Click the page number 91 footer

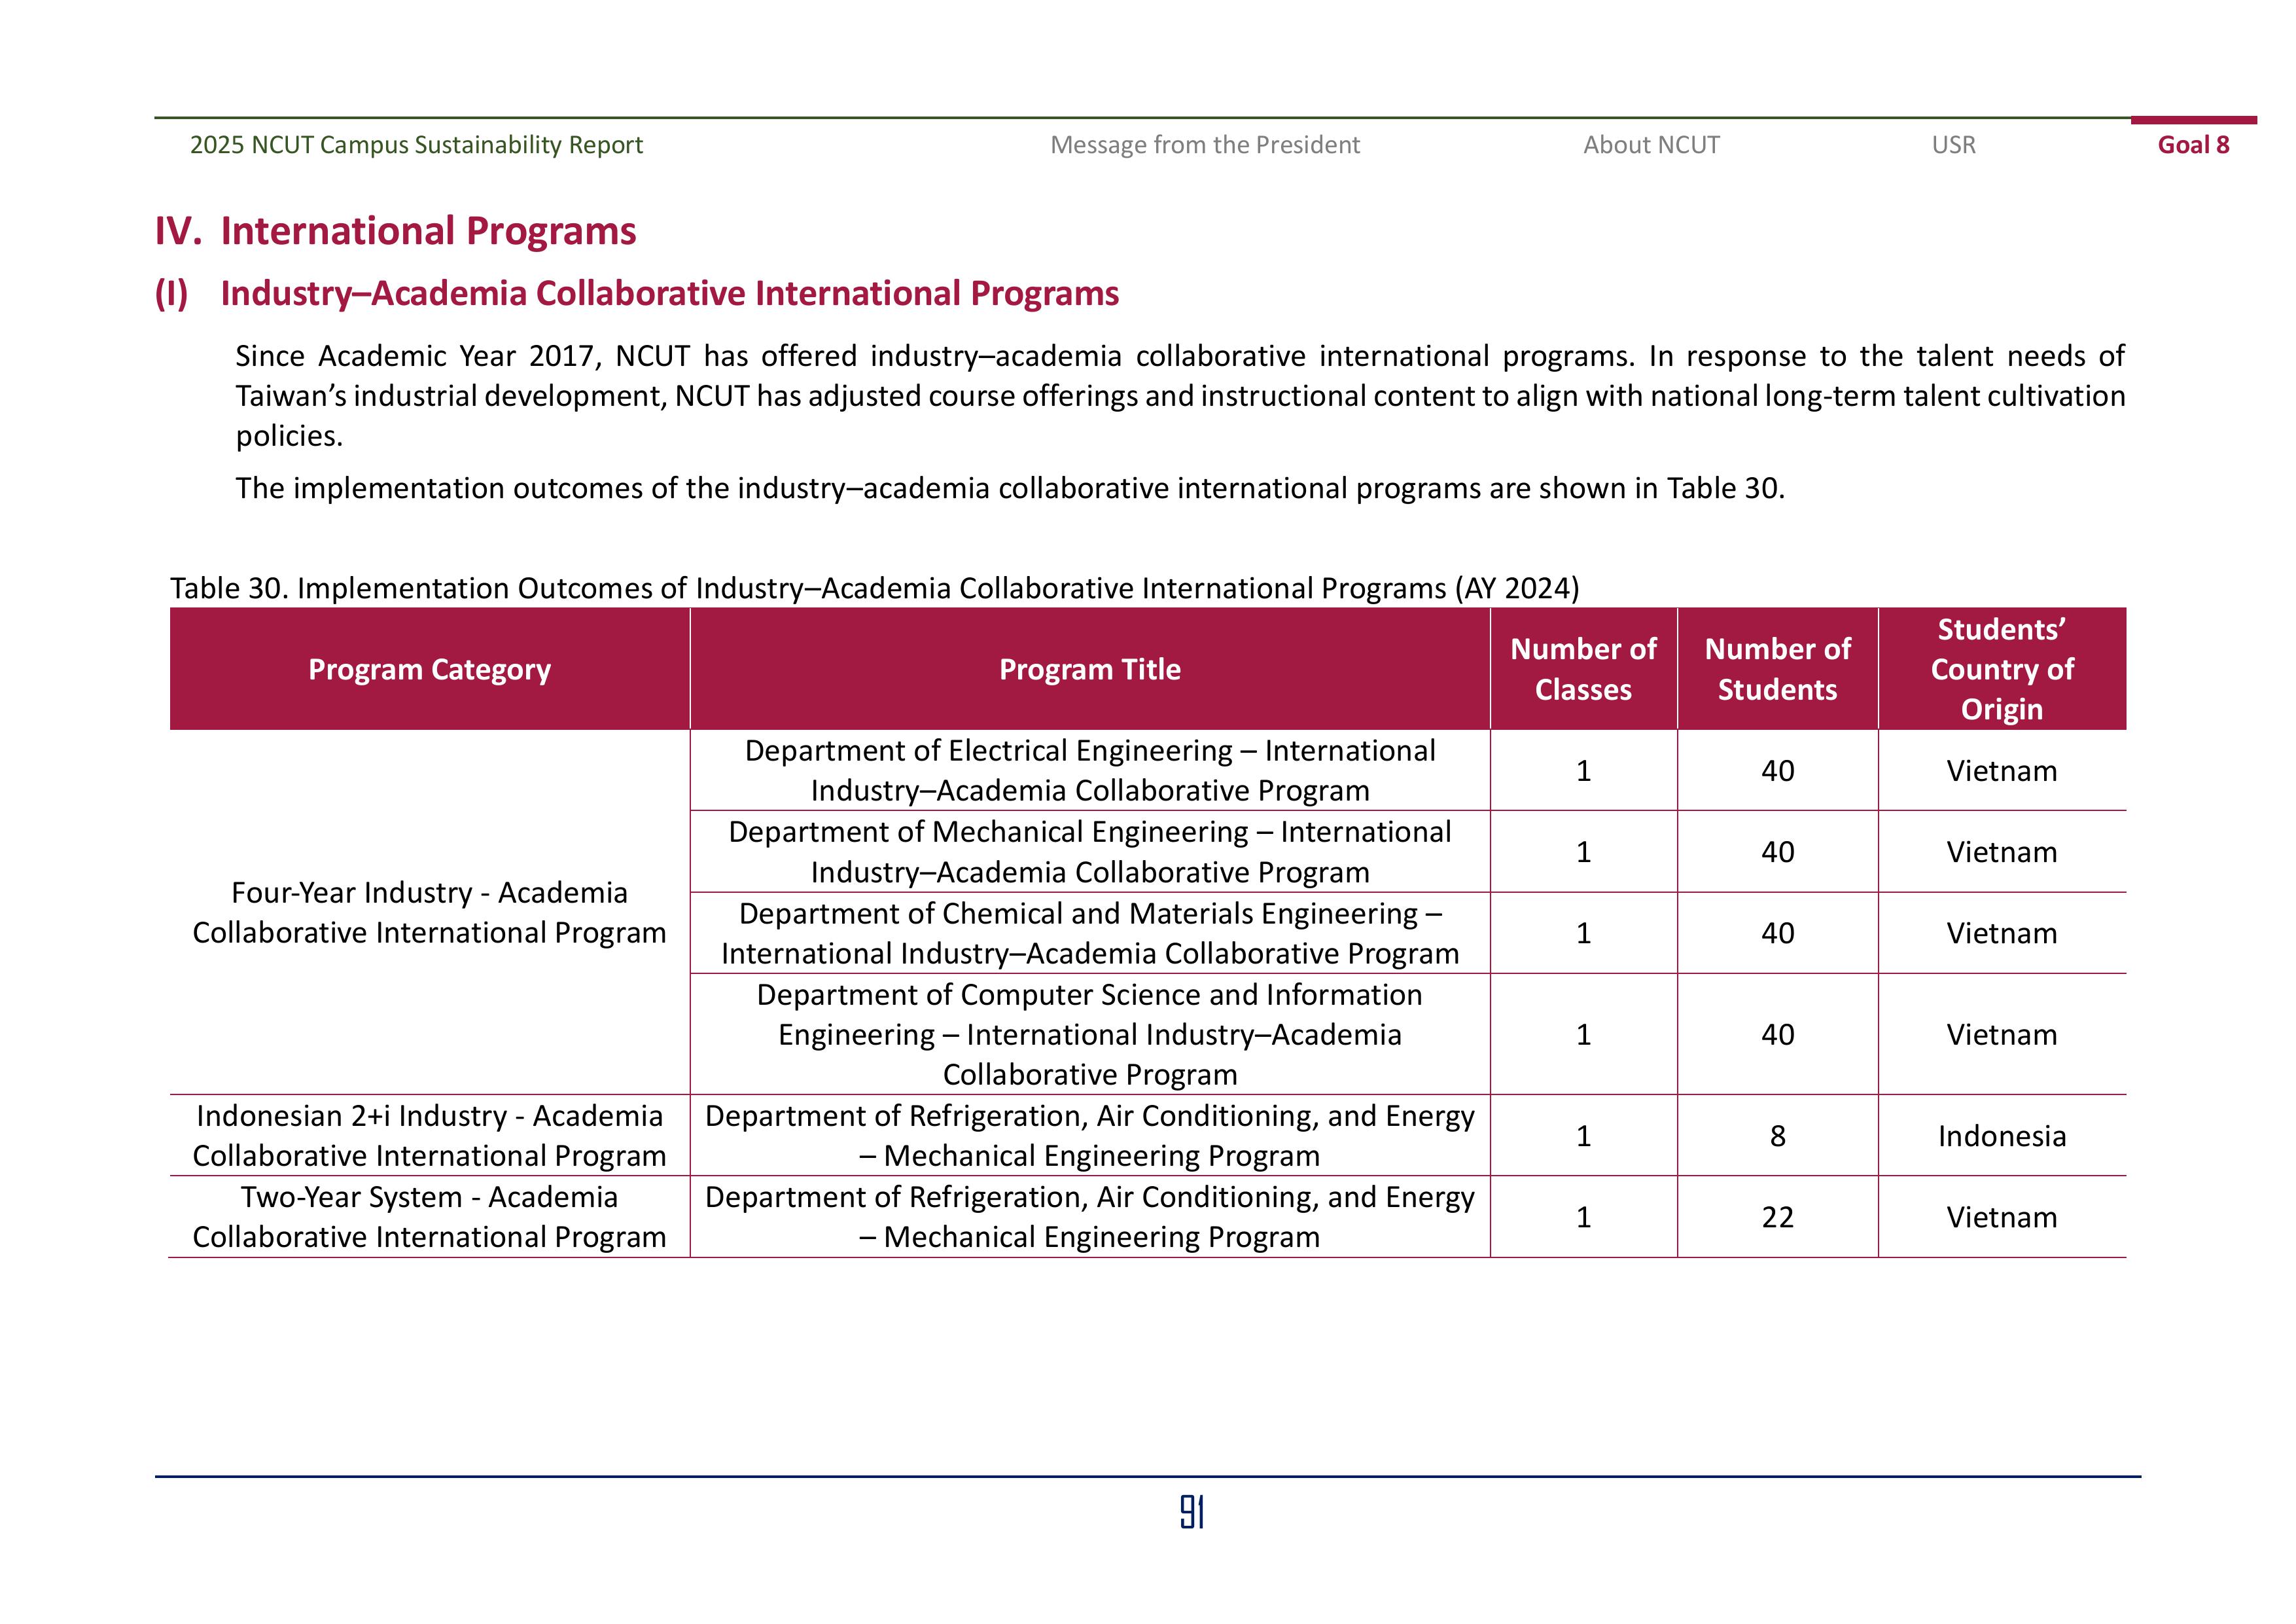coord(1191,1512)
